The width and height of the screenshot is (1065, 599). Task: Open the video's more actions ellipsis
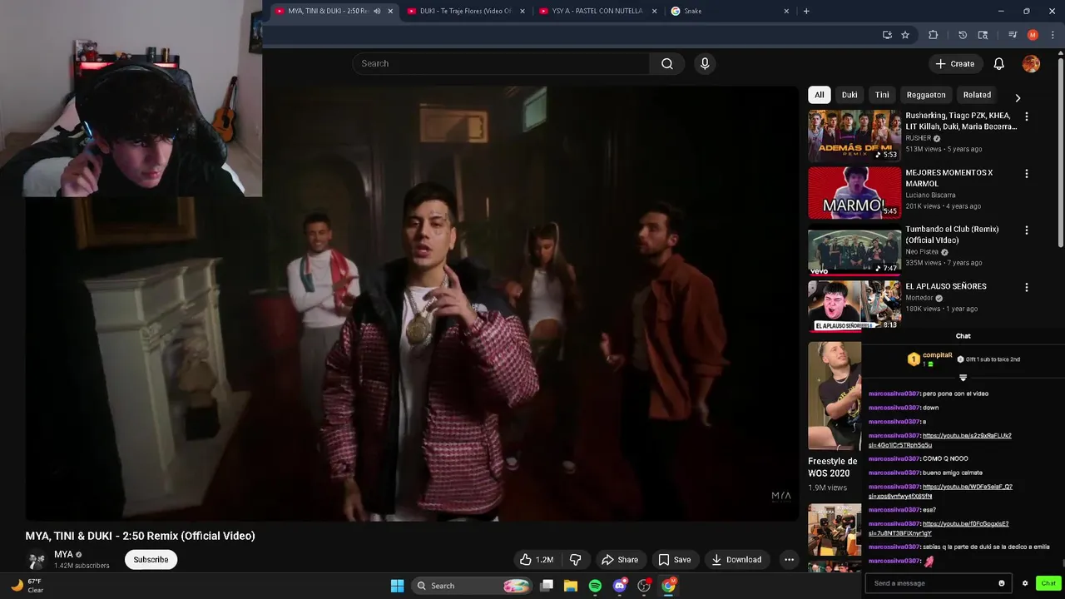(x=789, y=560)
